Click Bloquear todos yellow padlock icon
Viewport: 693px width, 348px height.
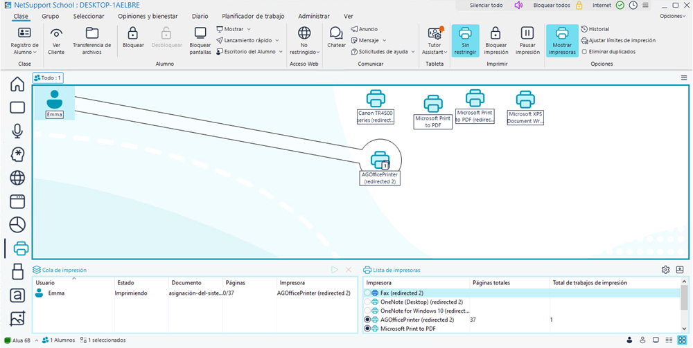pyautogui.click(x=579, y=6)
